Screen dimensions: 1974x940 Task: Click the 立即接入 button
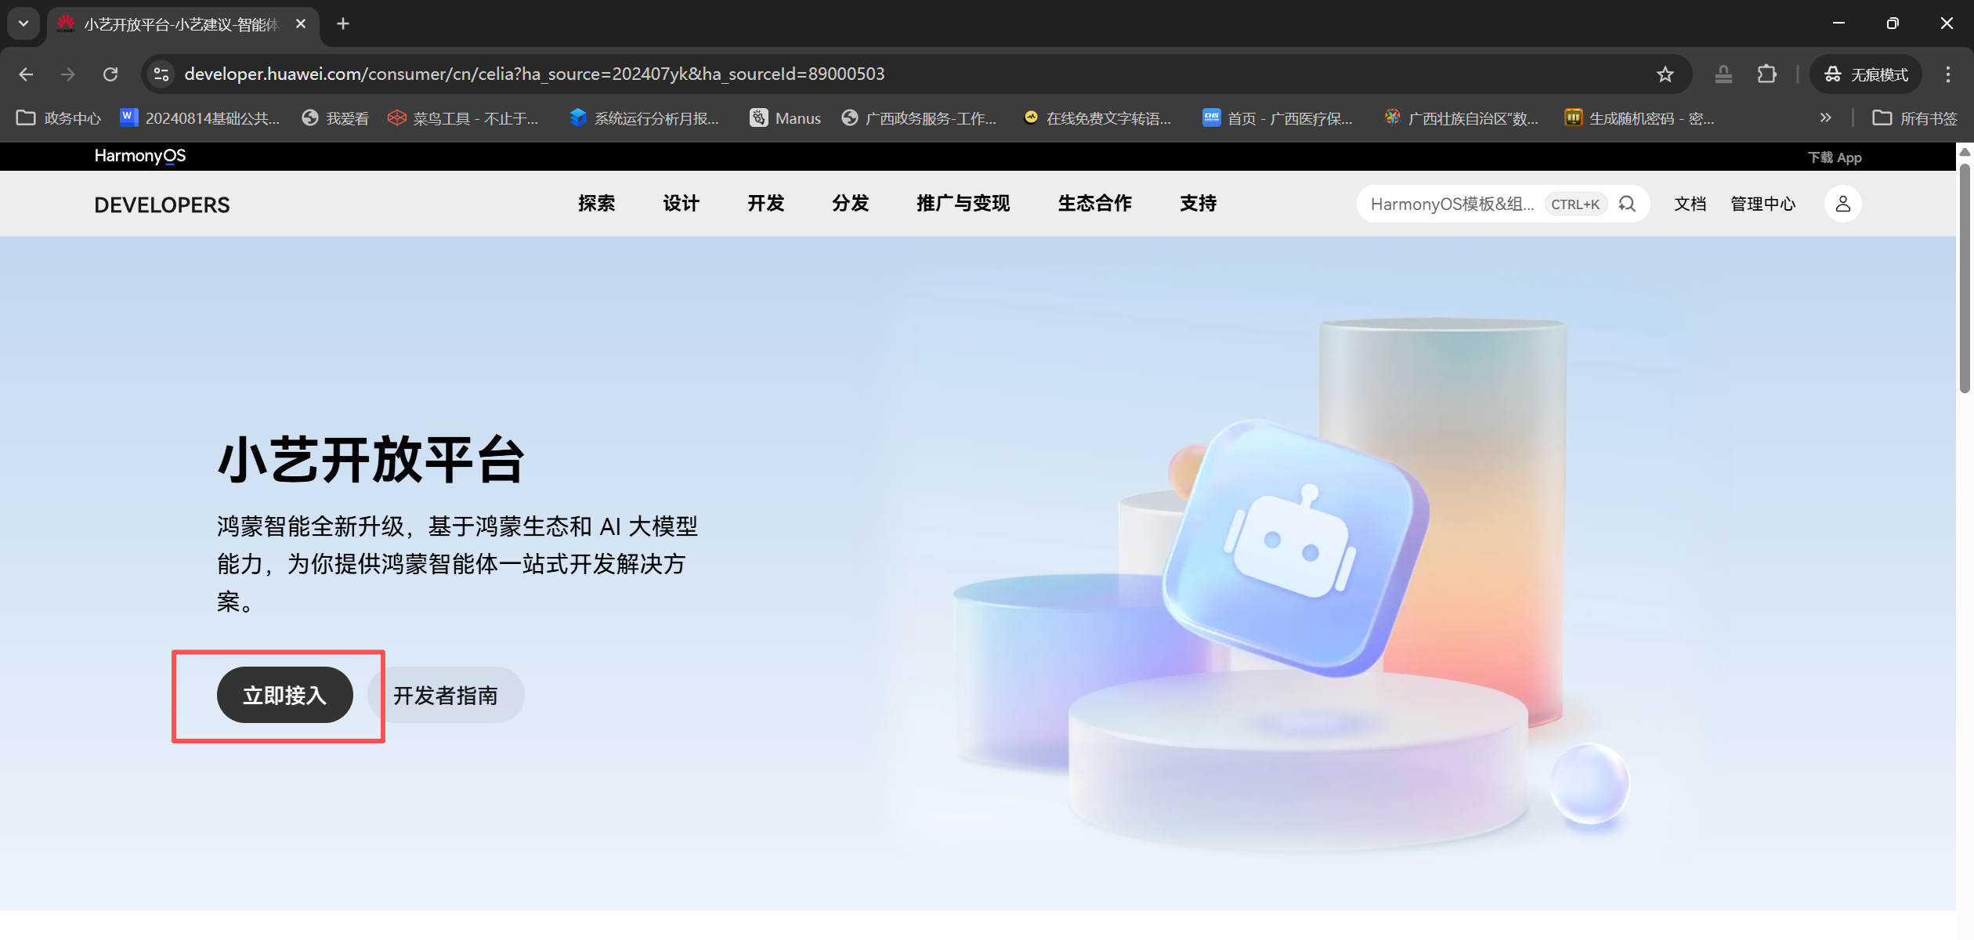click(x=284, y=695)
